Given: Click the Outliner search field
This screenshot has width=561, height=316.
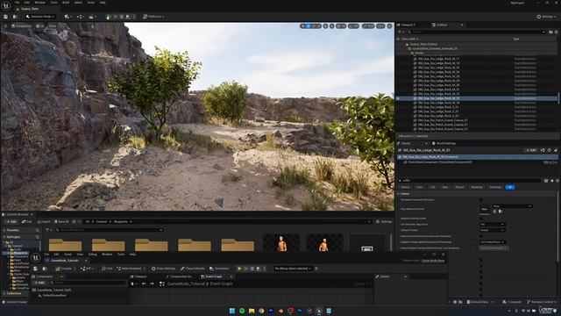Looking at the screenshot, I should (476, 32).
